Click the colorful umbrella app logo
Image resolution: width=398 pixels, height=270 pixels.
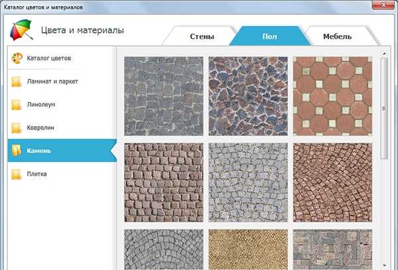pyautogui.click(x=21, y=30)
